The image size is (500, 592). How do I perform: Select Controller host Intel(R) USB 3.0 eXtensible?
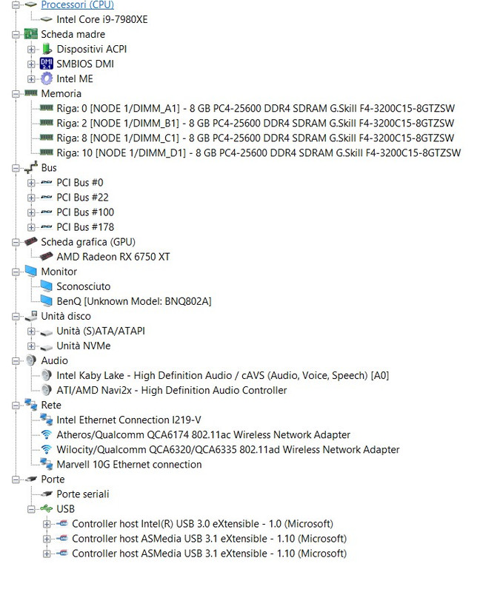coord(202,524)
